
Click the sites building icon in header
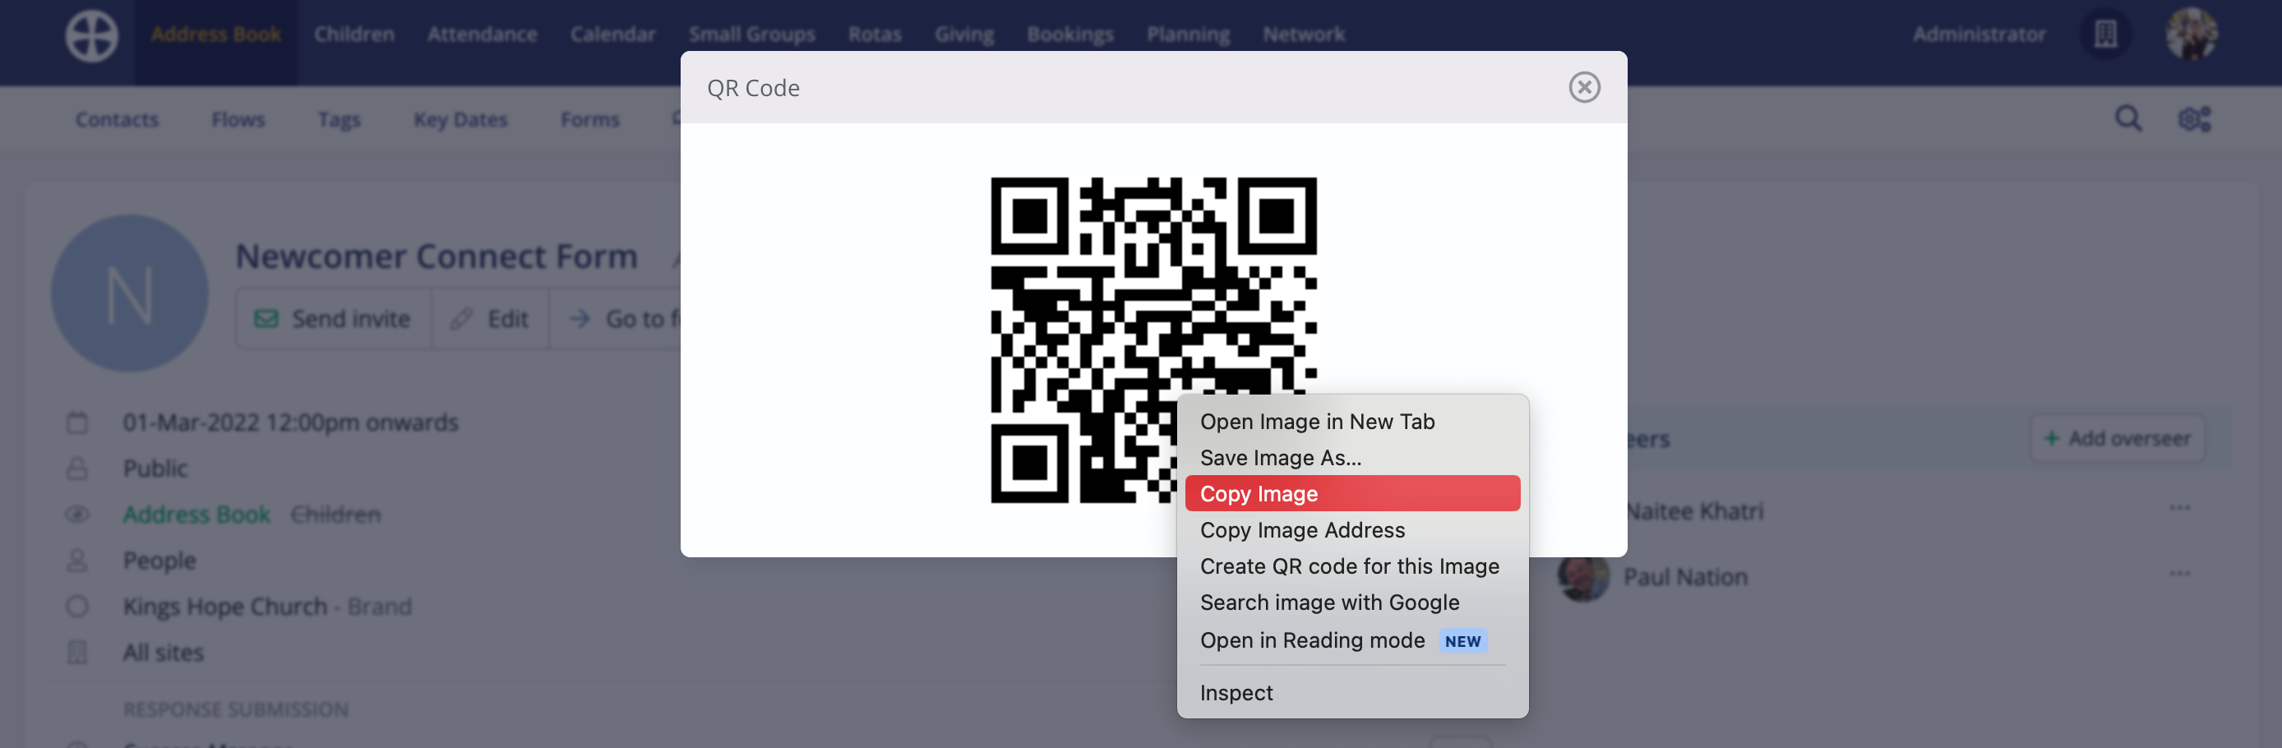2104,35
